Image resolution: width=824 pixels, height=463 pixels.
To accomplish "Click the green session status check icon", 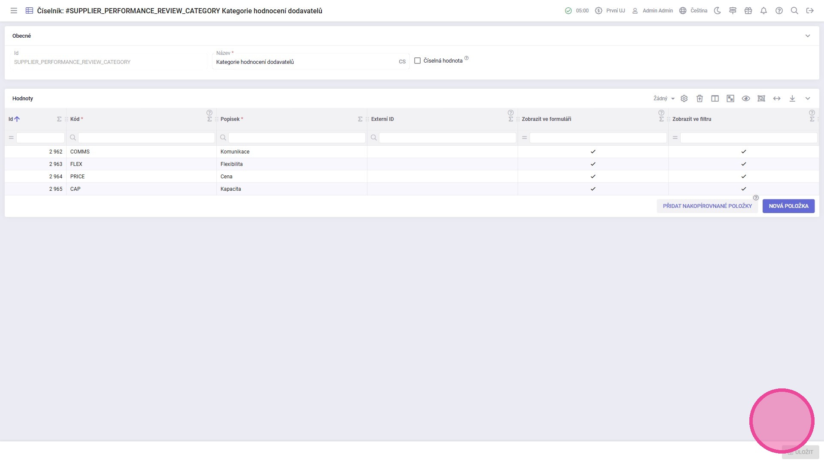I will point(568,11).
